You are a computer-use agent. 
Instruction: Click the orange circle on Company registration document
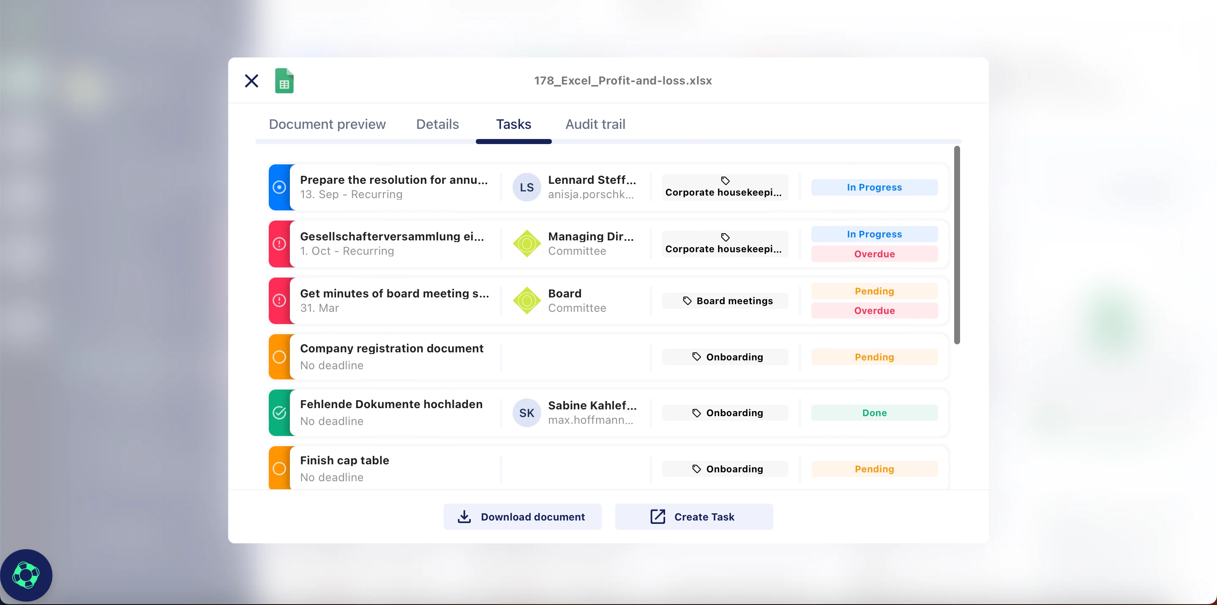click(x=279, y=357)
